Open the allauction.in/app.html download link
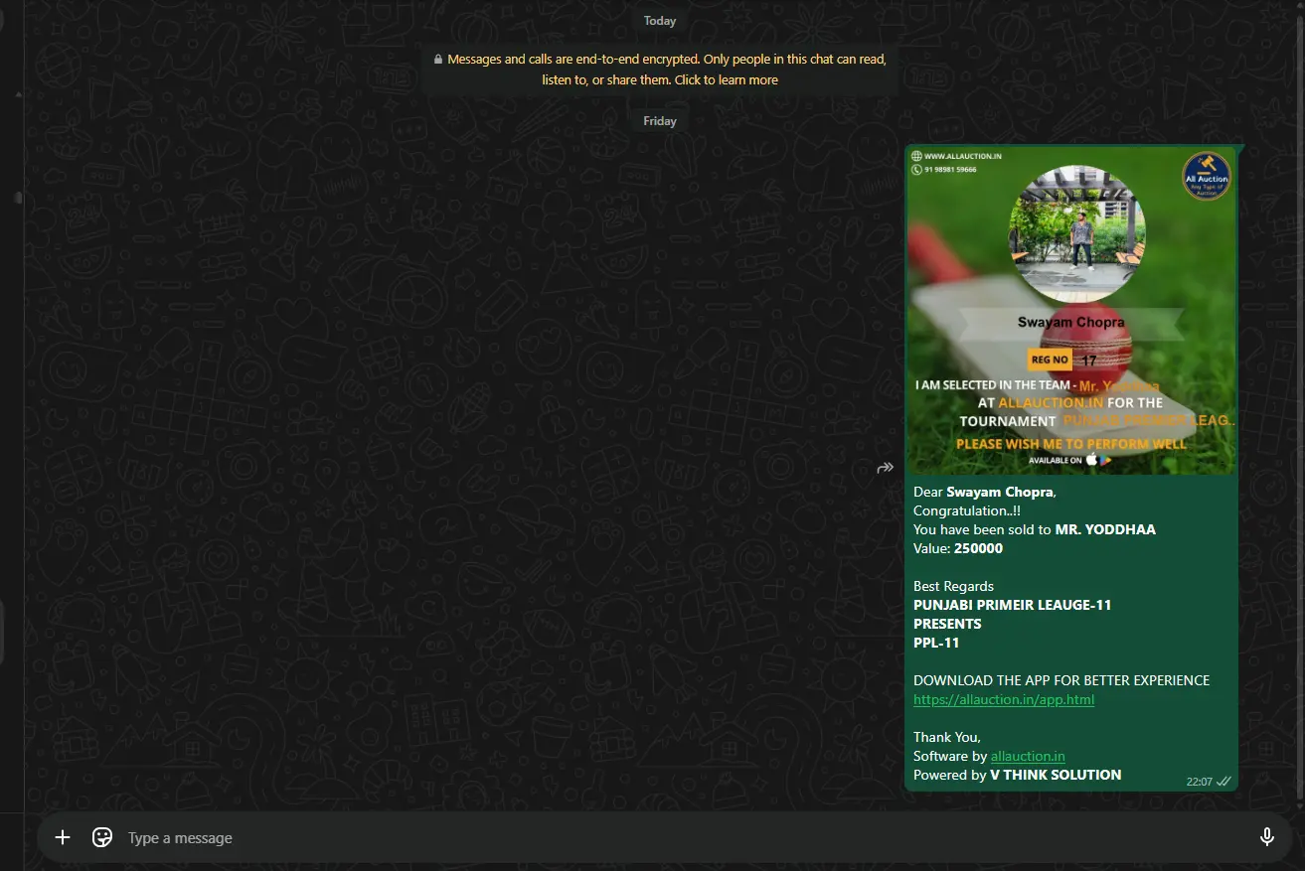Screen dimensions: 1305x871 pyautogui.click(x=1004, y=700)
